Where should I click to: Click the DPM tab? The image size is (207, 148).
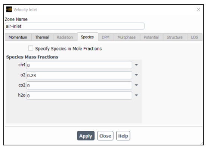tap(106, 37)
